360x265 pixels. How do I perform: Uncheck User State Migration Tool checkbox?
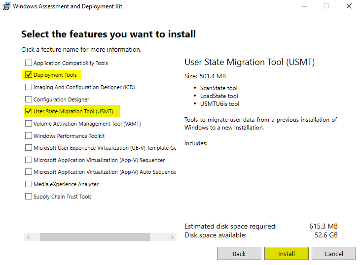(29, 111)
